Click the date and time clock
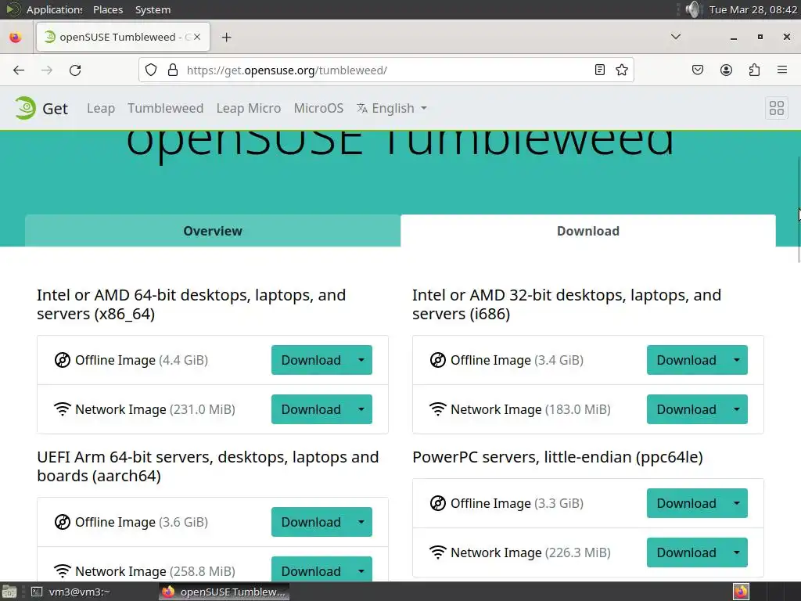The width and height of the screenshot is (801, 601). (x=753, y=9)
